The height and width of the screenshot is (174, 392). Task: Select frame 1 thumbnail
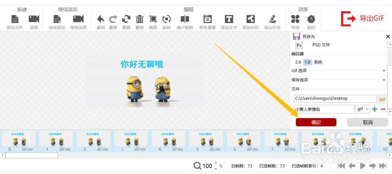click(x=56, y=139)
